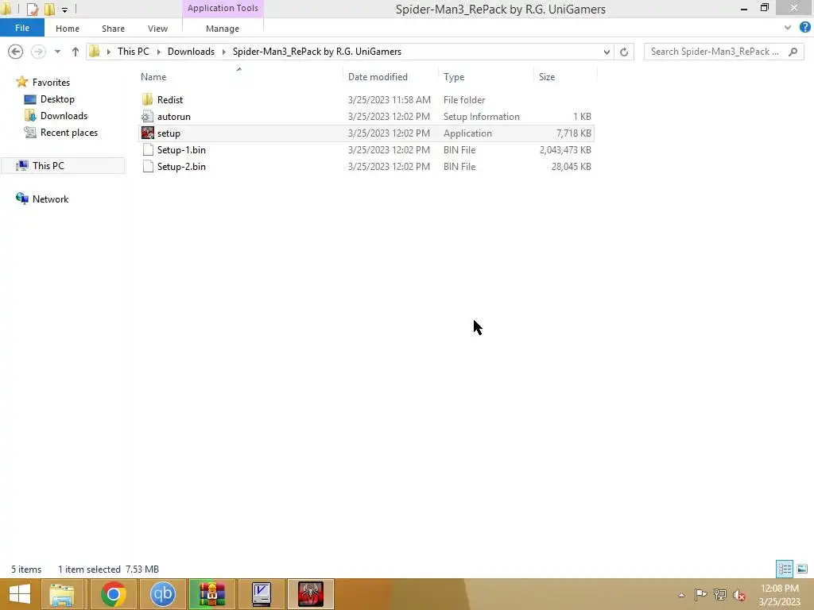Open Downloads in navigation pane
814x610 pixels.
[x=64, y=116]
